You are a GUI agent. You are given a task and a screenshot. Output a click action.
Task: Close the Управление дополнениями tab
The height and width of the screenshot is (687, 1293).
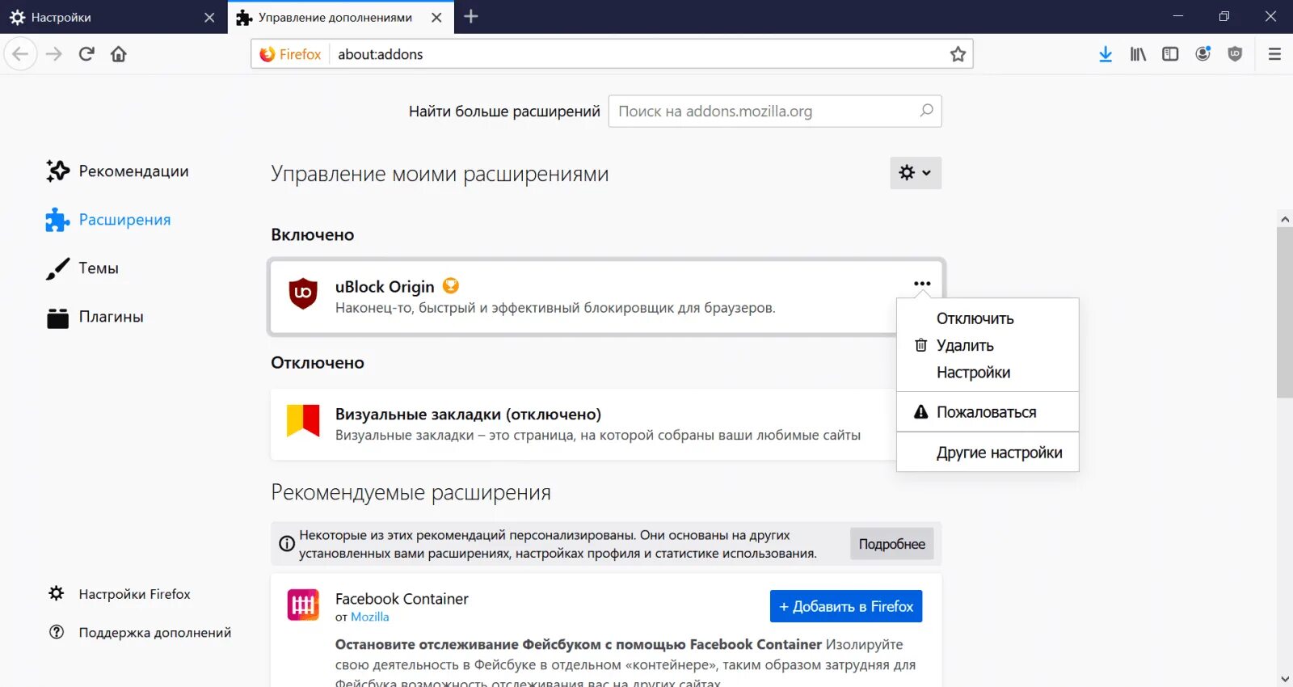[436, 17]
